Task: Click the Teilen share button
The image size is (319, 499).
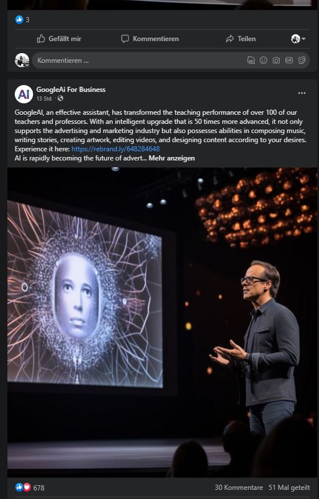Action: tap(240, 39)
